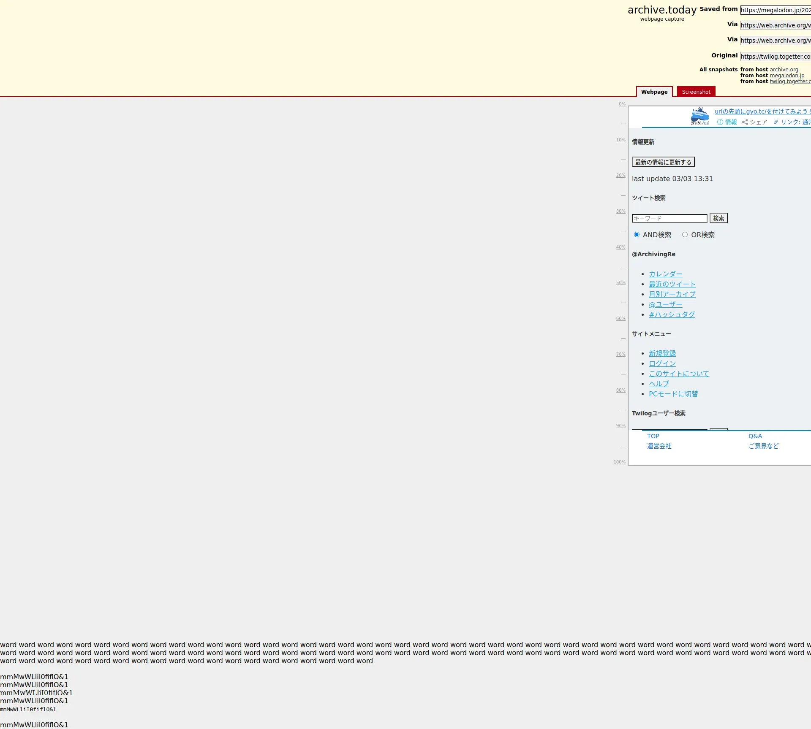Switch to the Screenshot tab

[x=696, y=92]
